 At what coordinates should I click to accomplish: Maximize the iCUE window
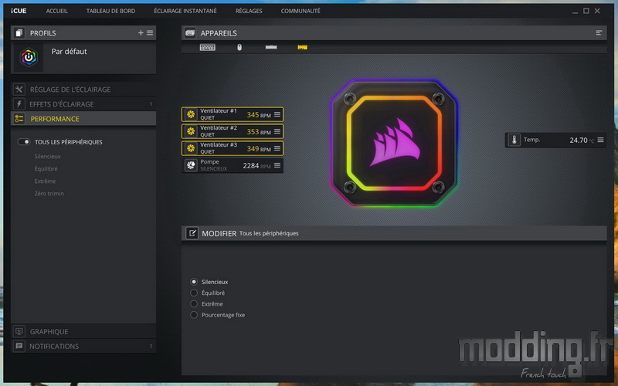pyautogui.click(x=586, y=11)
